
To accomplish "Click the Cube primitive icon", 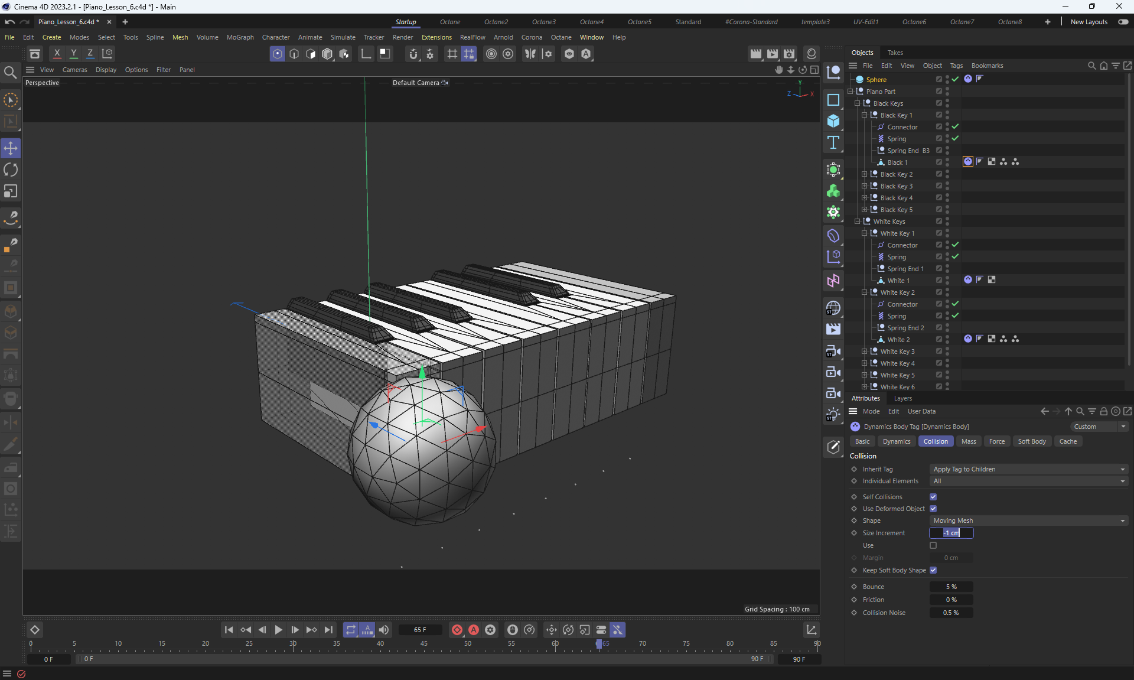I will coord(833,121).
